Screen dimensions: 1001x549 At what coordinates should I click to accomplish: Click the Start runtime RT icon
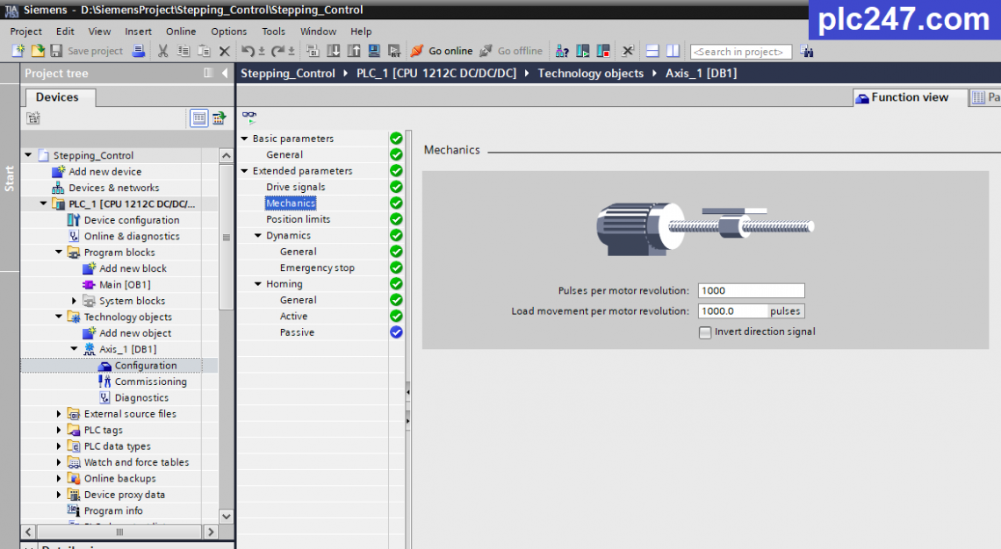pyautogui.click(x=394, y=51)
